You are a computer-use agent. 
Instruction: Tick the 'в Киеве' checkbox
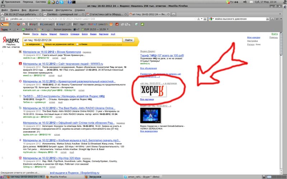click(x=77, y=44)
